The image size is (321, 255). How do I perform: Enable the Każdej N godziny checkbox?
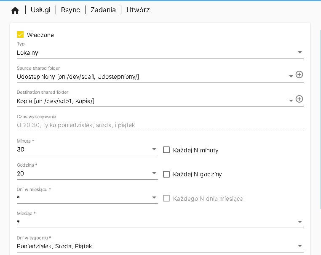(x=166, y=174)
